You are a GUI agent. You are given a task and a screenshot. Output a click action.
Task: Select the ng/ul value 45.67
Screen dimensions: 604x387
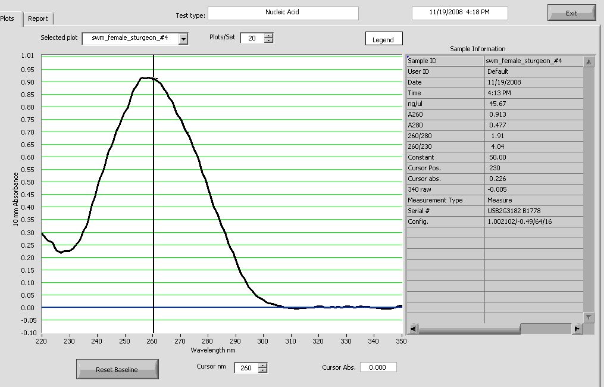[x=497, y=104]
